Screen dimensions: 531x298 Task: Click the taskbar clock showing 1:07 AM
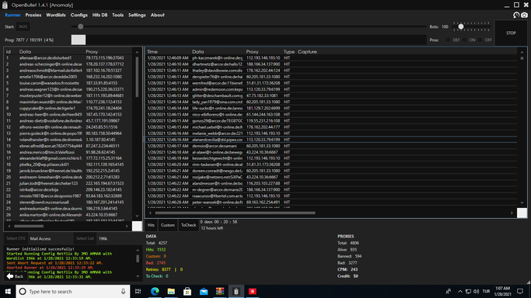(x=502, y=291)
